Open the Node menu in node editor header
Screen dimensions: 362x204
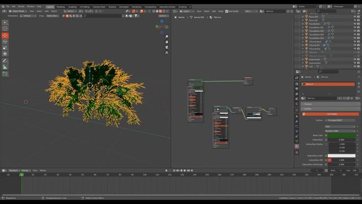coord(221,11)
